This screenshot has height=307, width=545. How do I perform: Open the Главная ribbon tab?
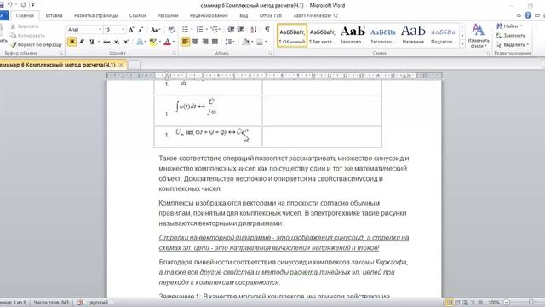click(25, 15)
